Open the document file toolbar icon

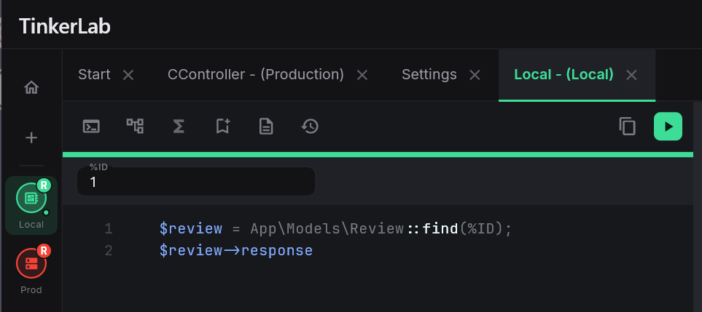pyautogui.click(x=266, y=127)
